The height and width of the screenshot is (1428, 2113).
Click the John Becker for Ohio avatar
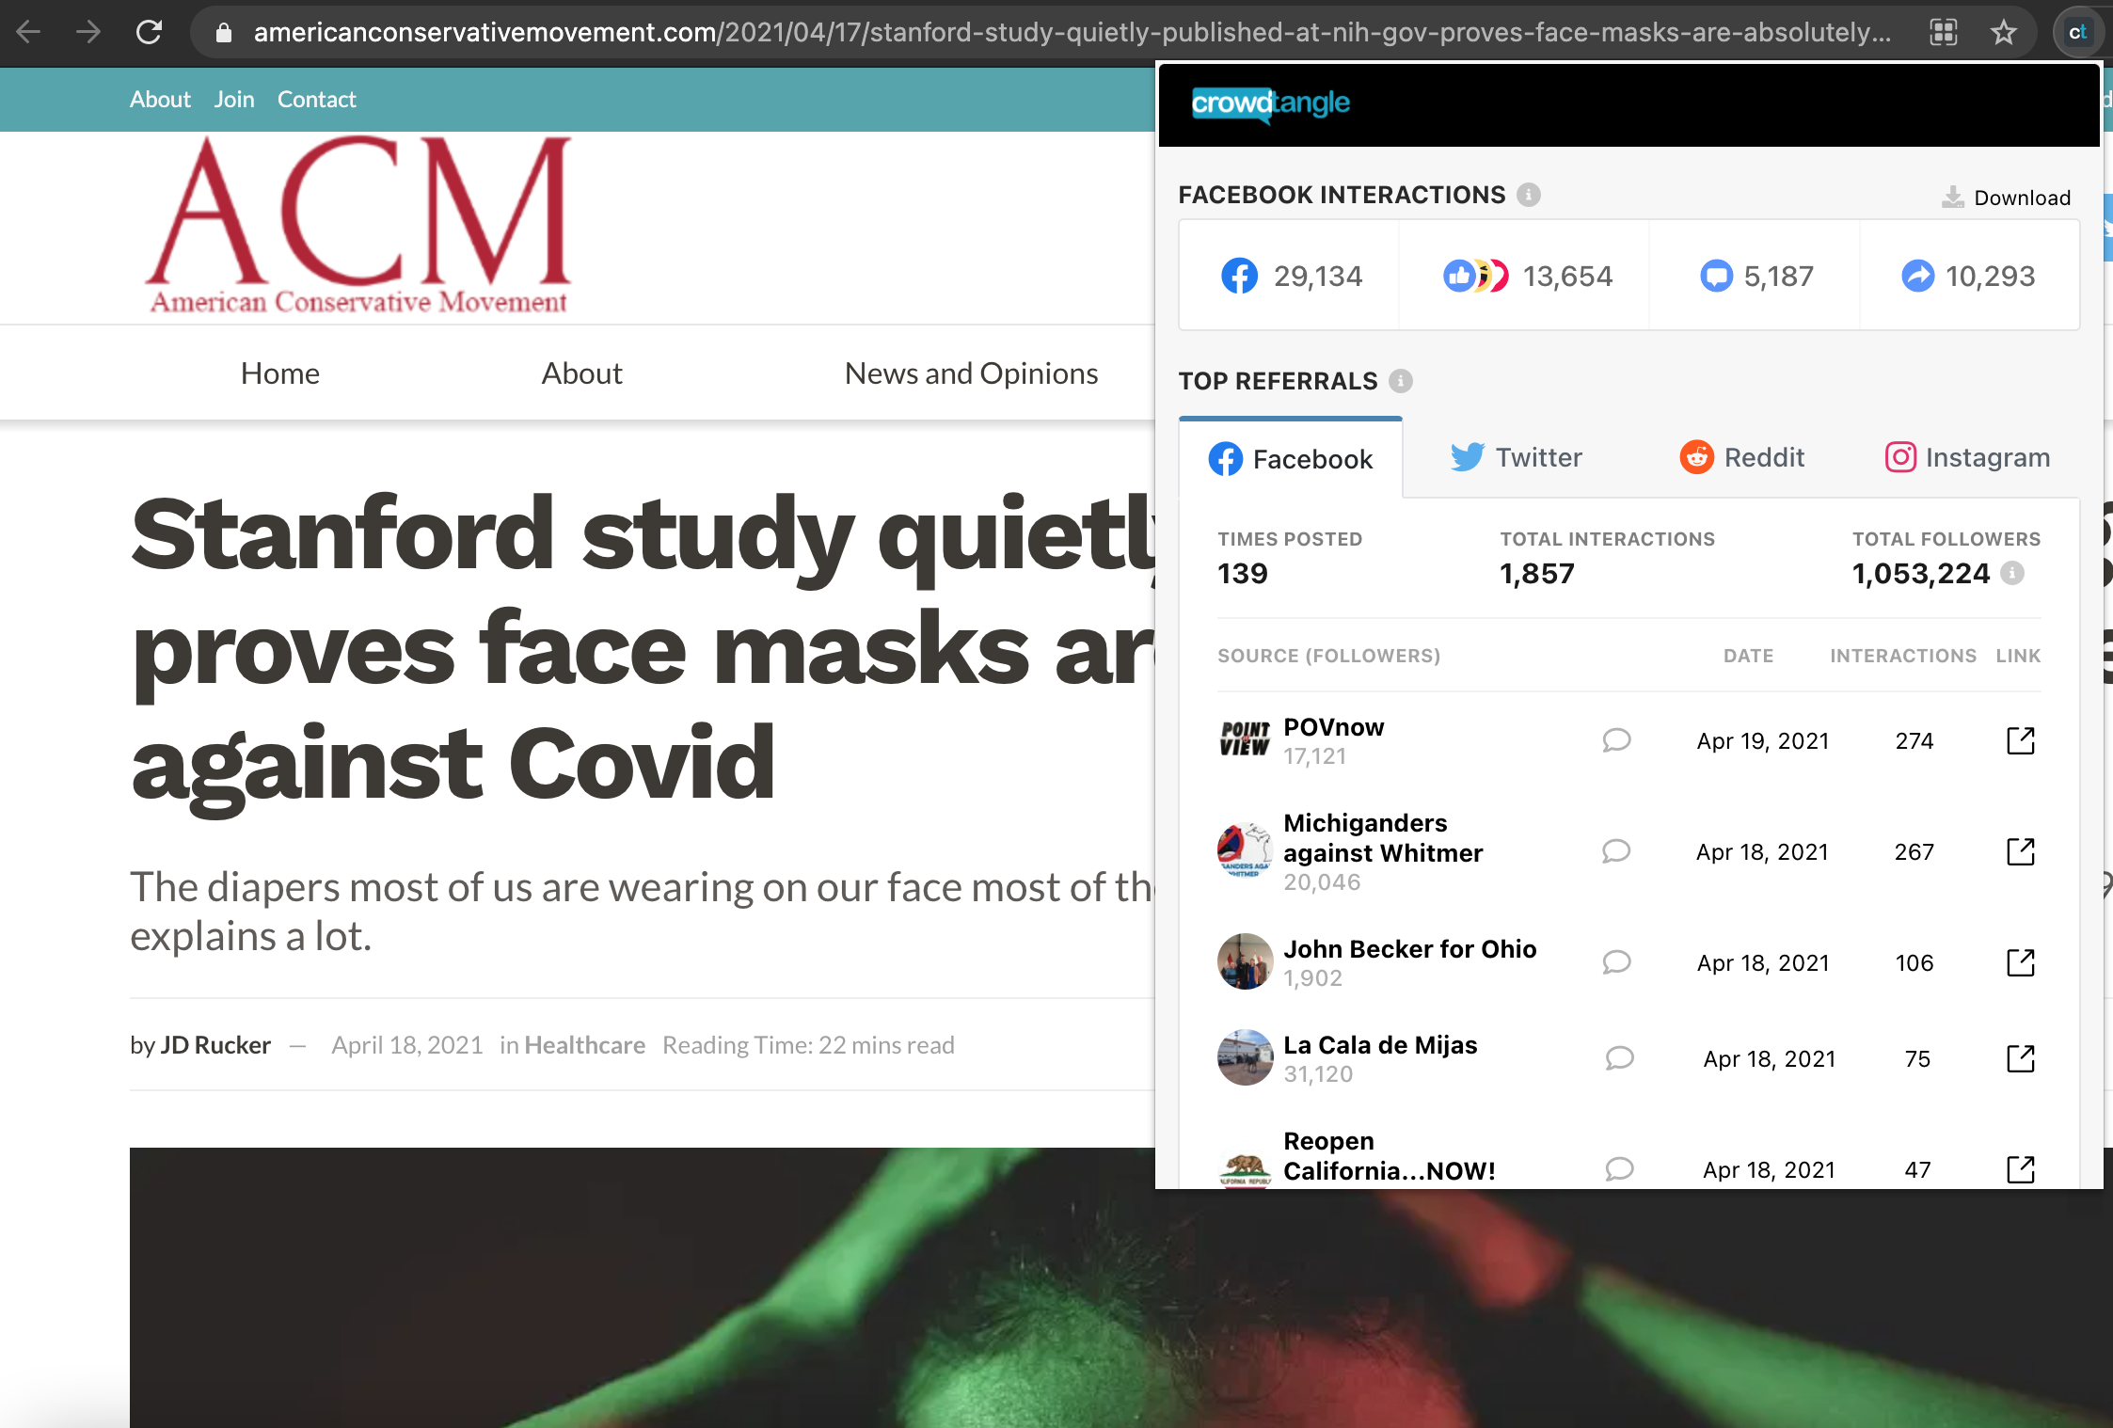point(1245,961)
